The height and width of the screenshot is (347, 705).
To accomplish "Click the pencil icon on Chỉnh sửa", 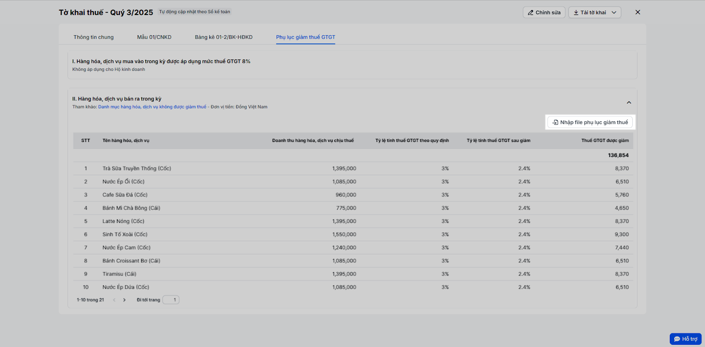I will 531,13.
